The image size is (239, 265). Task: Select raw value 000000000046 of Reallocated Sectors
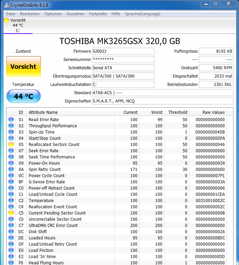coord(210,145)
